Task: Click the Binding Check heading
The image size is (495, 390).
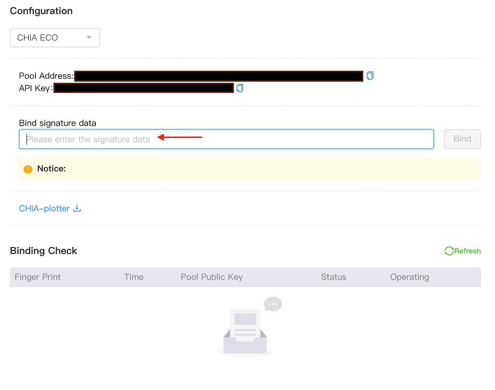Action: (43, 251)
